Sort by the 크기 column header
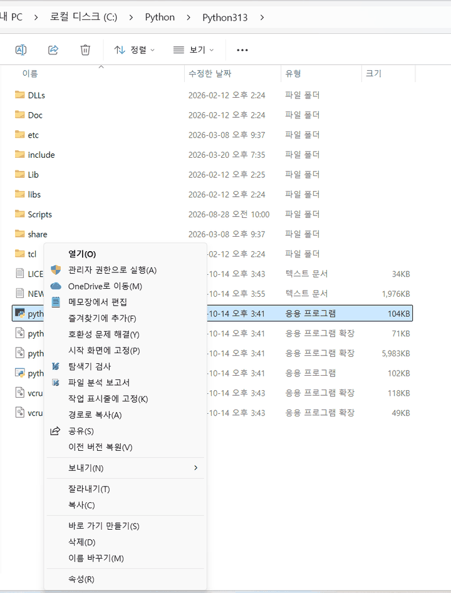 click(373, 73)
